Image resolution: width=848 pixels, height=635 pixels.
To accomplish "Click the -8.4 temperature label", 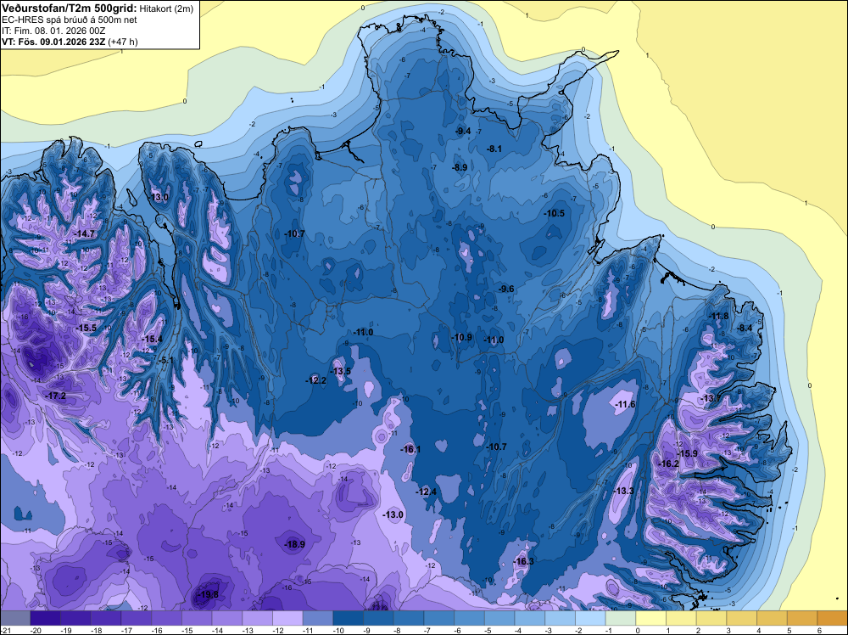I will pos(745,328).
